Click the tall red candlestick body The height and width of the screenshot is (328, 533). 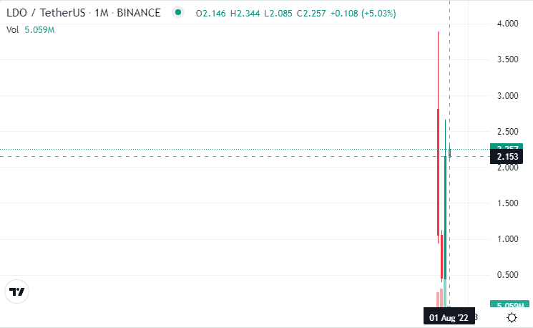438,172
